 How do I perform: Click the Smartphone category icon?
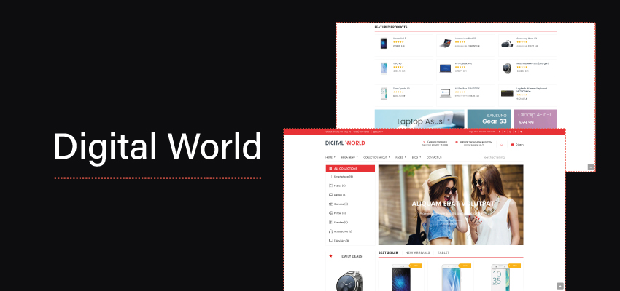pos(330,177)
